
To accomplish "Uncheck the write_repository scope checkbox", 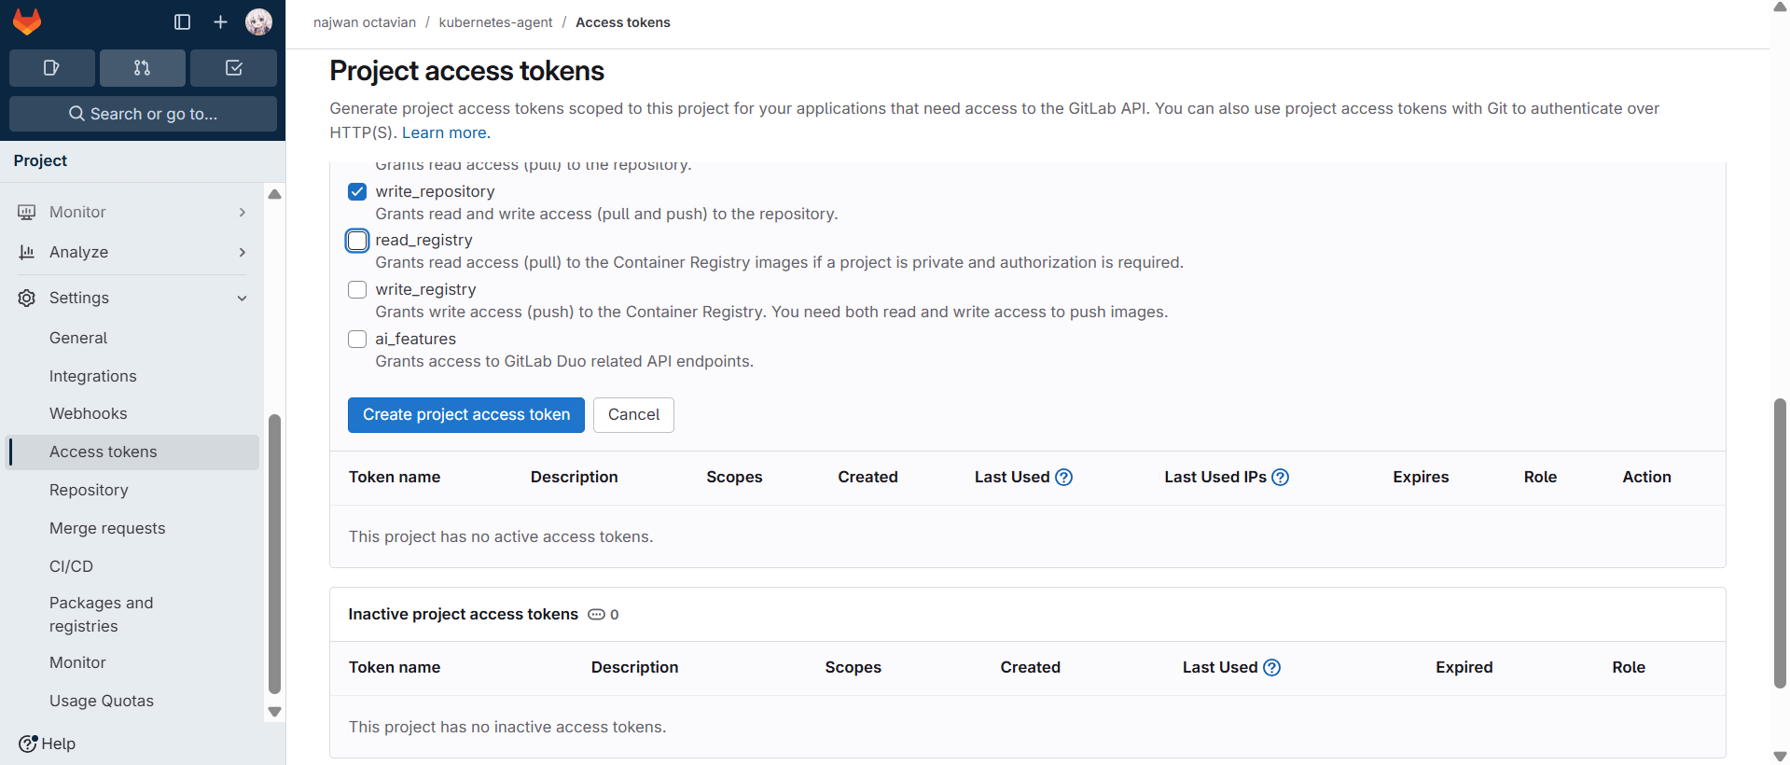I will click(x=357, y=192).
